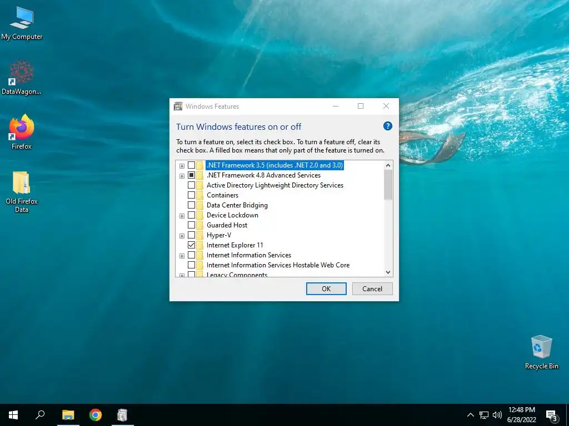
Task: Check Active Directory Lightweight Directory Services
Action: 191,185
